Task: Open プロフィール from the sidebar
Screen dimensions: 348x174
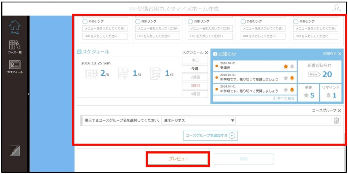Action: [15, 67]
